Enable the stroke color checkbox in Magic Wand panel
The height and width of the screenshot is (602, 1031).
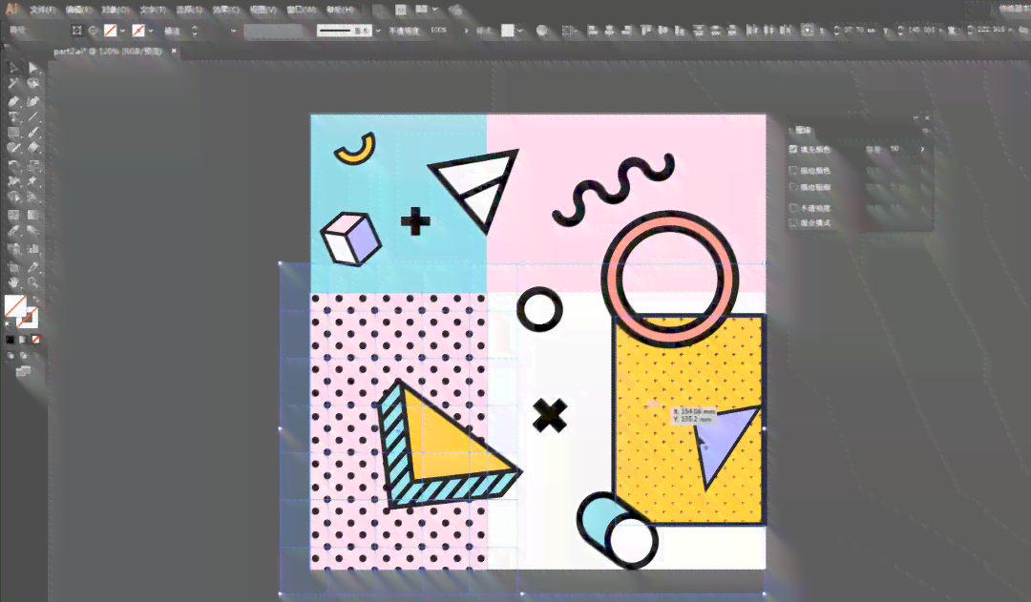[793, 170]
